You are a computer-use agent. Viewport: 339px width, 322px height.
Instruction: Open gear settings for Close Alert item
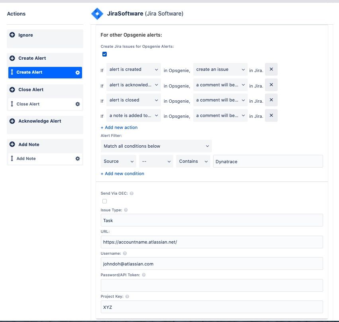(78, 104)
